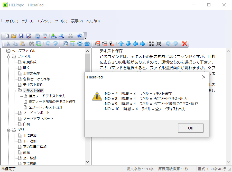Click the text import document icon
This screenshot has width=232, height=172.
[38, 36]
